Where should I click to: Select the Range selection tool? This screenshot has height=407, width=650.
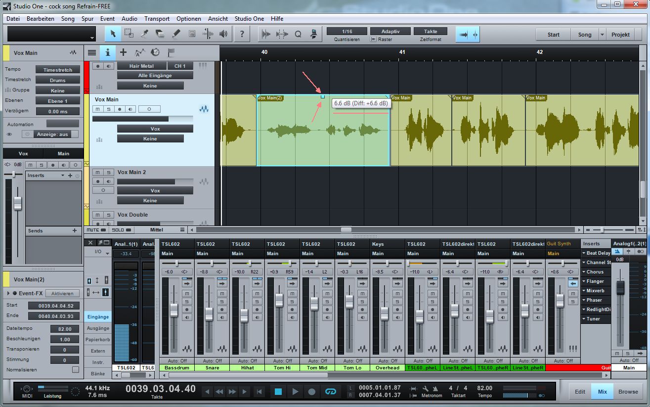point(129,34)
